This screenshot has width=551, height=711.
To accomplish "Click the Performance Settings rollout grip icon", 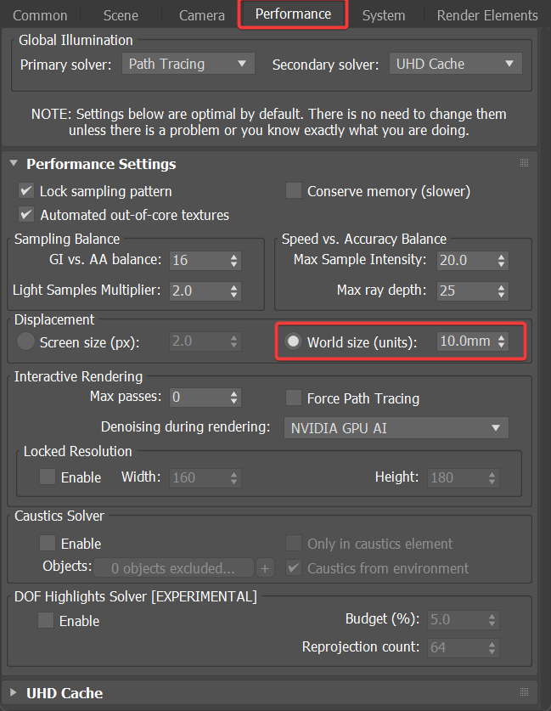I will [x=524, y=163].
